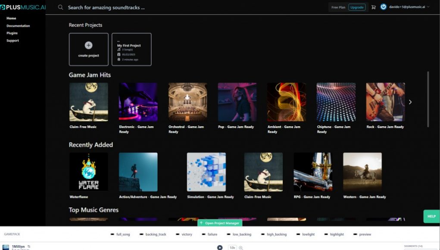This screenshot has height=250, width=440.
Task: Click the shuffle icon next to 1Million
Action: tap(29, 246)
